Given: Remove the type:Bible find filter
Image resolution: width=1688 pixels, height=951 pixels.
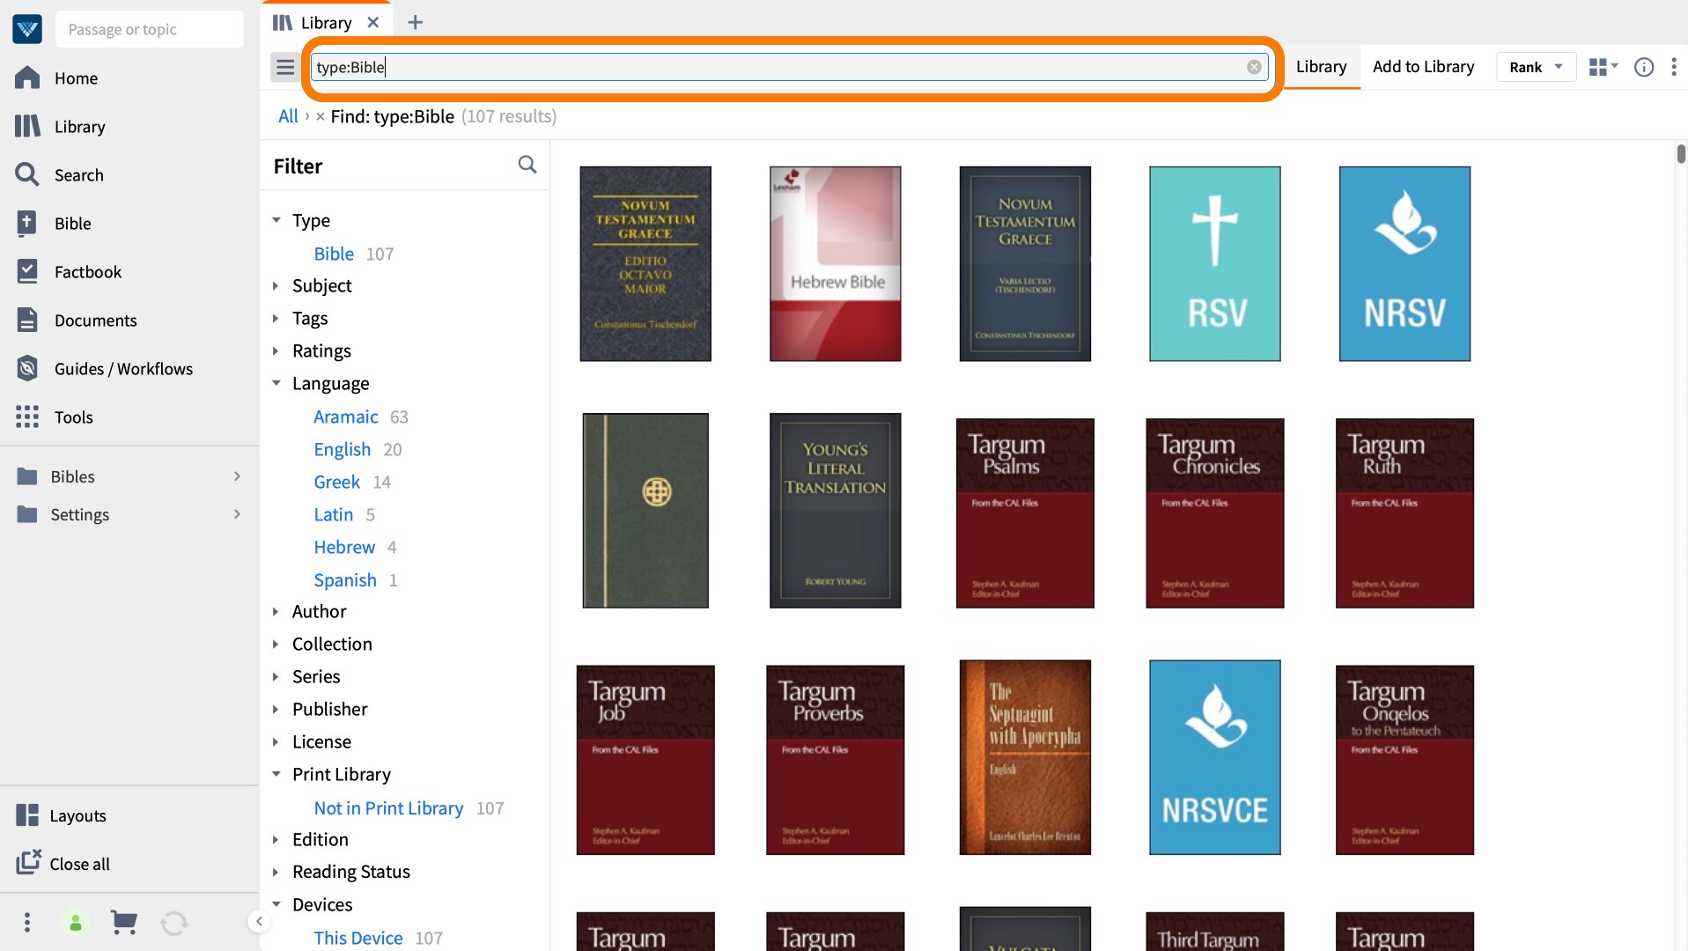Looking at the screenshot, I should [x=321, y=116].
